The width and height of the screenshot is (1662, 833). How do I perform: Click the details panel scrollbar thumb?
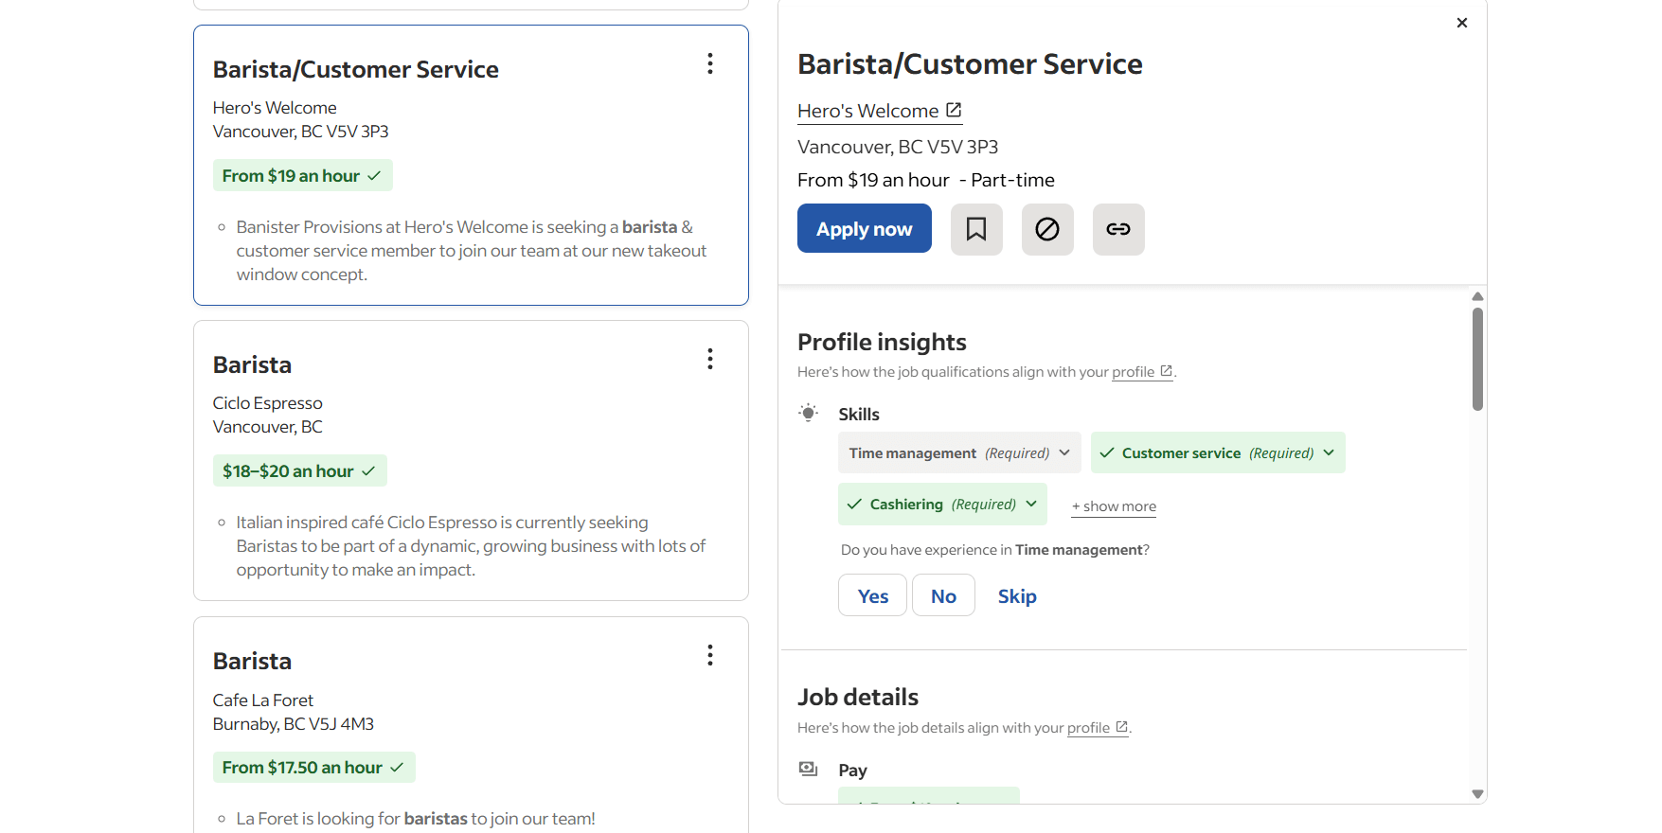(x=1477, y=359)
